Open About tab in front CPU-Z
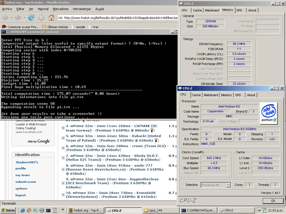Image resolution: width=286 pixels, height=214 pixels. [x=251, y=95]
